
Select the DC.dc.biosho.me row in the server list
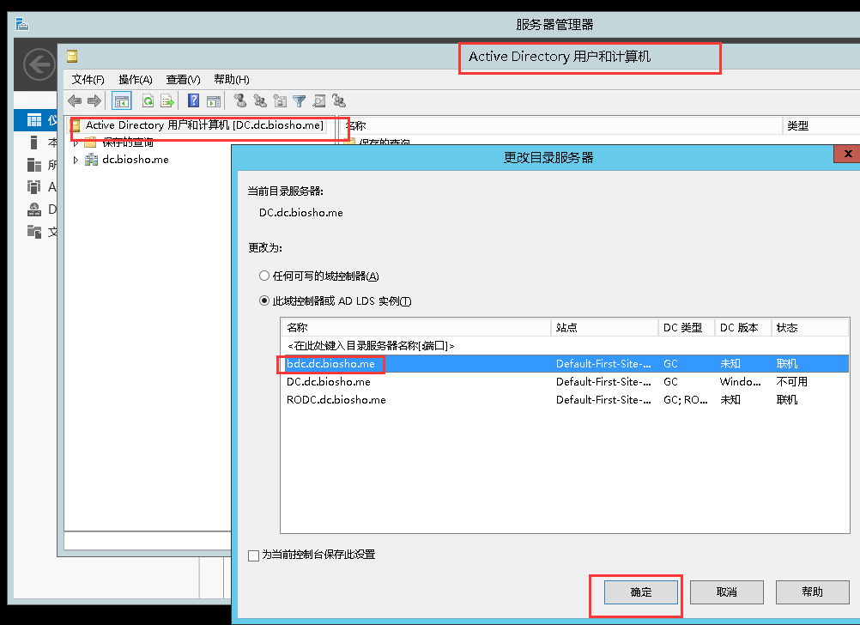click(x=565, y=382)
